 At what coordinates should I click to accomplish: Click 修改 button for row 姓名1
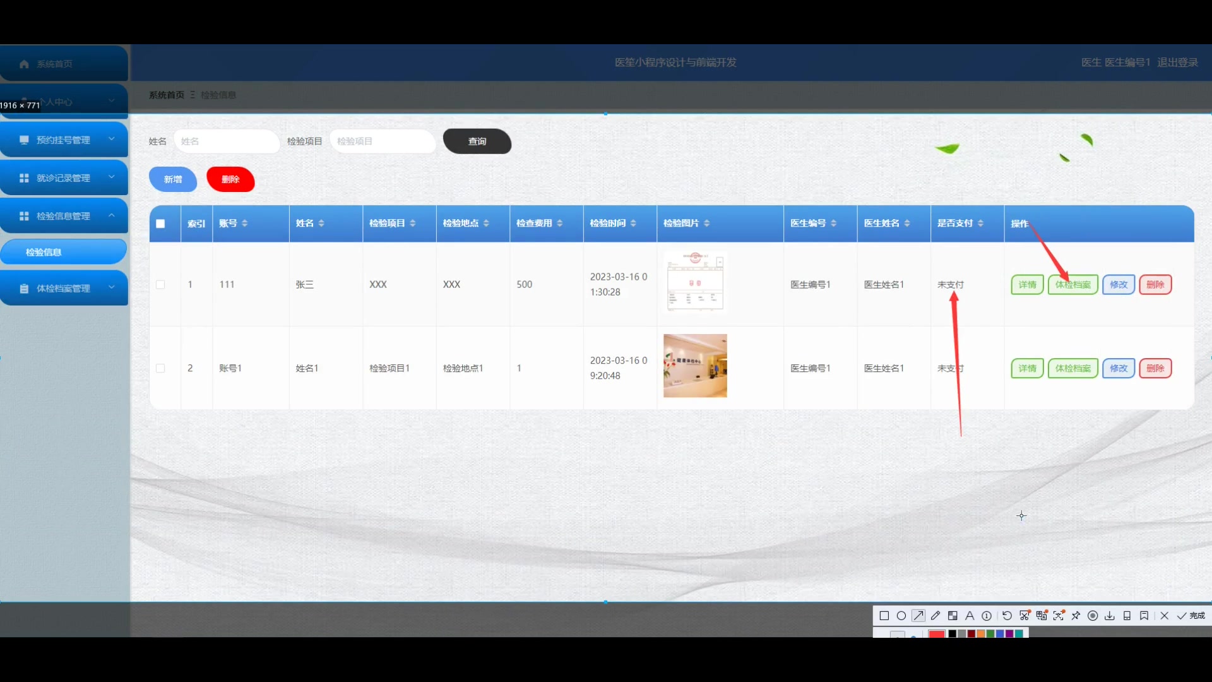coord(1119,368)
